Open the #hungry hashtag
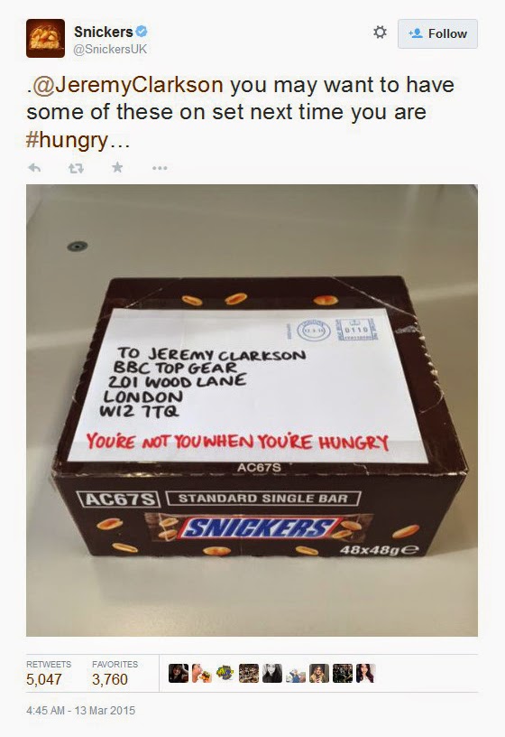The height and width of the screenshot is (737, 505). [67, 140]
